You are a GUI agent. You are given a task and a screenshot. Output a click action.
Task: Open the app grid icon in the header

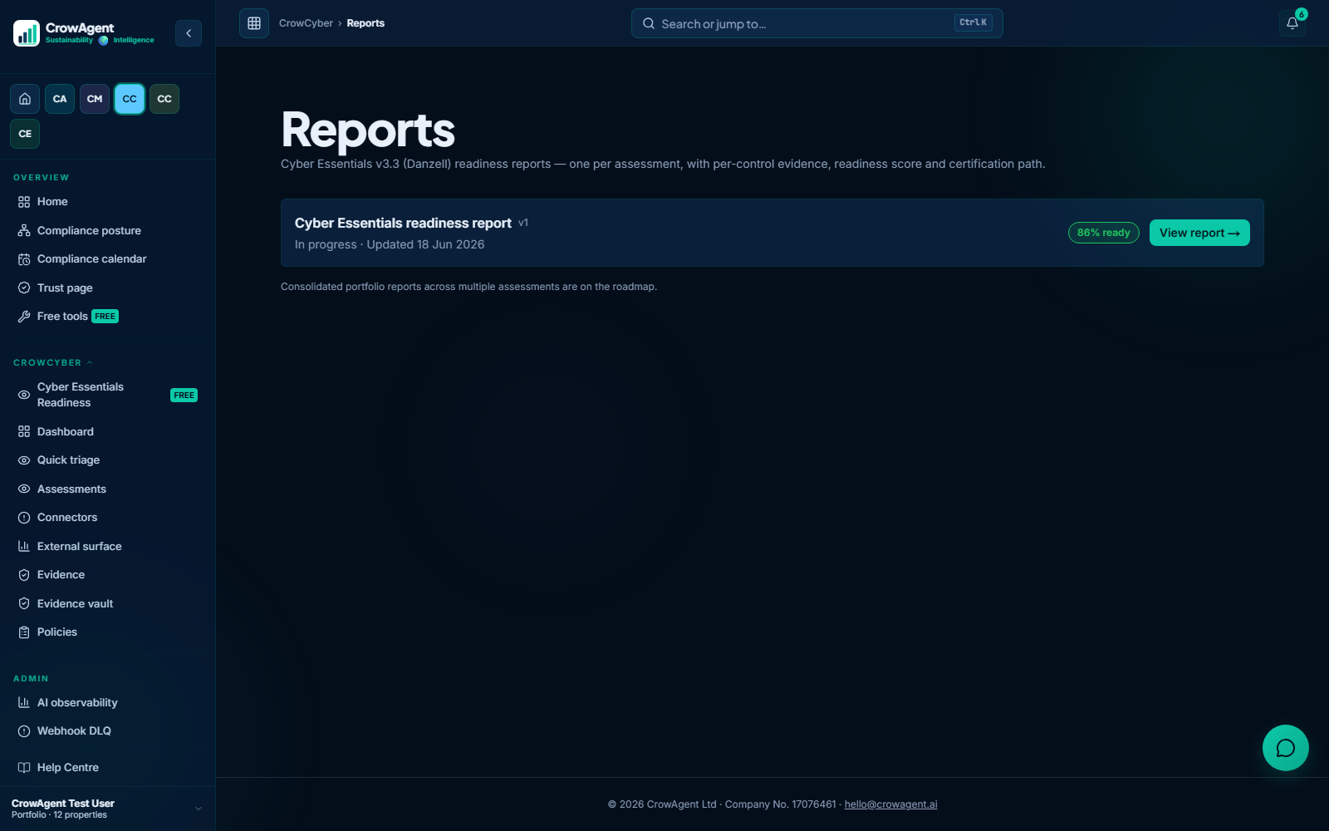coord(254,23)
